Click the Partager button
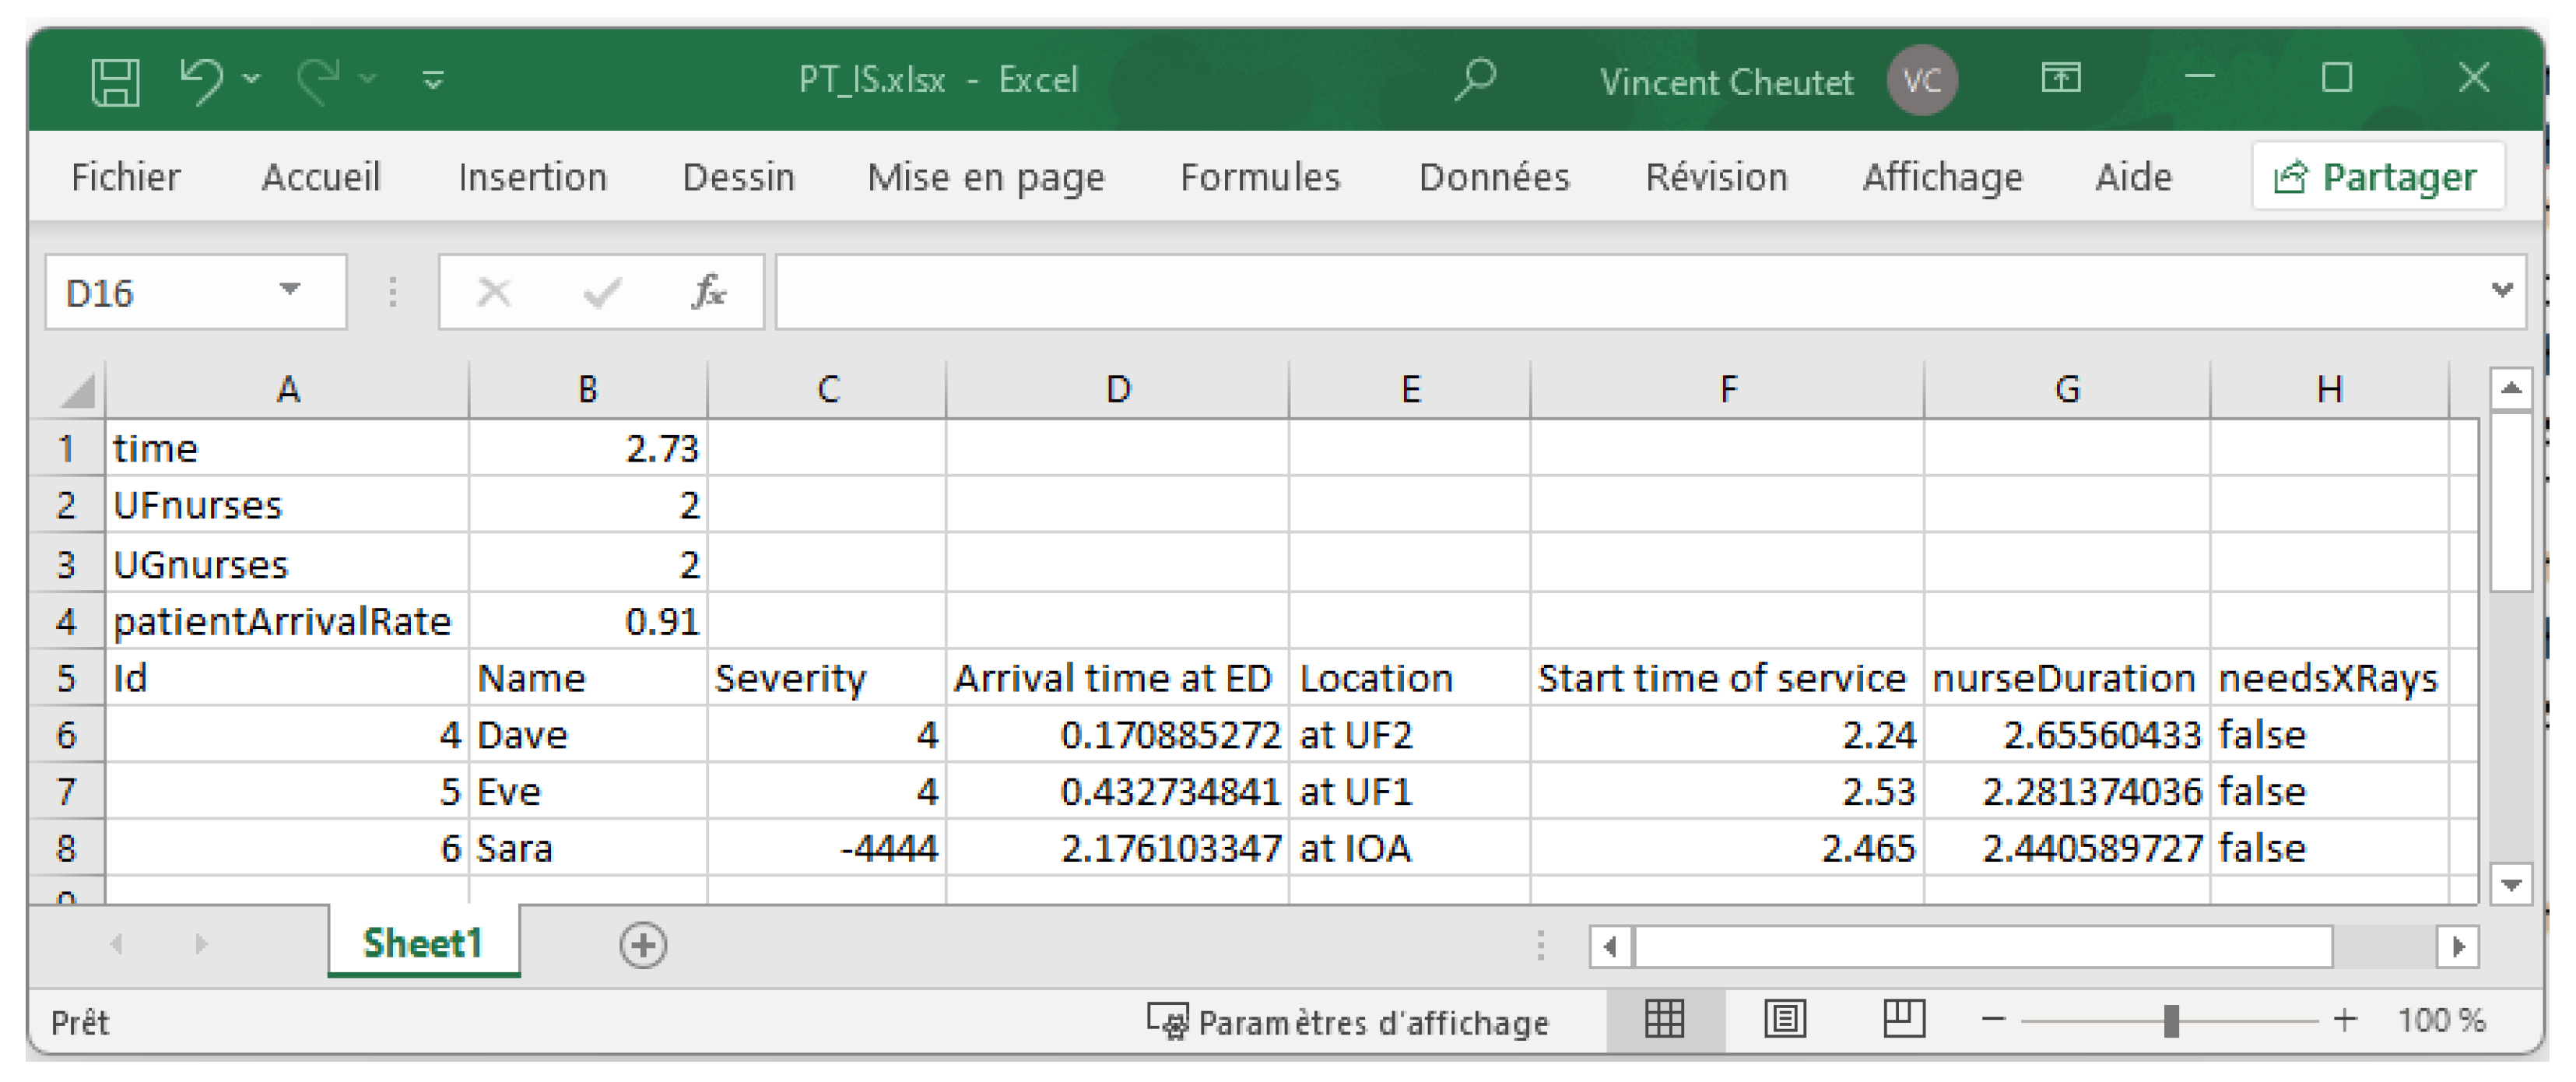 click(2377, 177)
